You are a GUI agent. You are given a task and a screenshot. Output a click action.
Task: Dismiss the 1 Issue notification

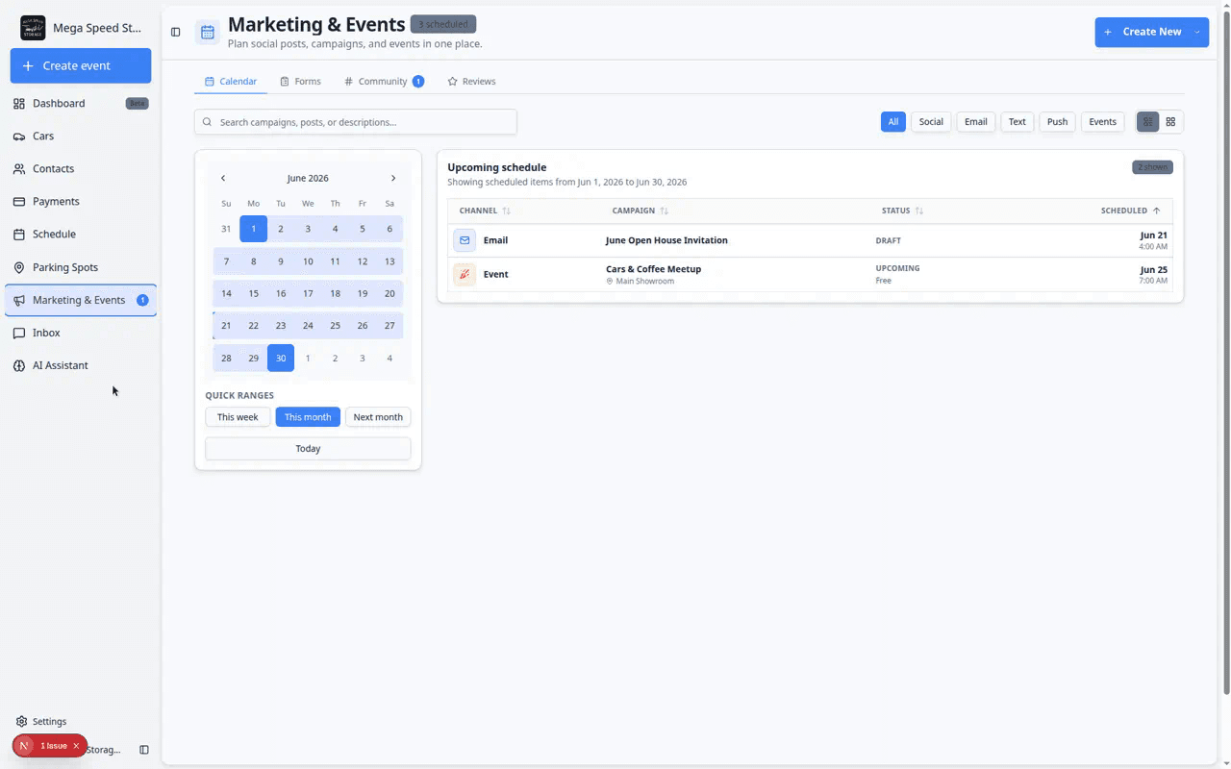[x=76, y=746]
